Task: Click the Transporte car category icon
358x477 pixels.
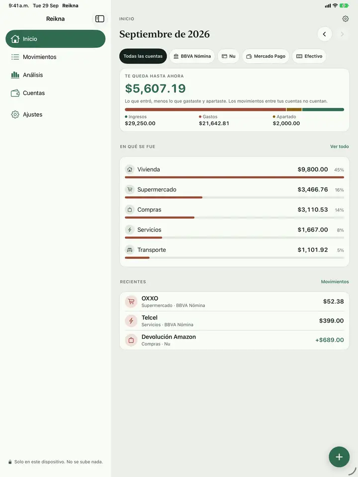Action: click(x=130, y=250)
